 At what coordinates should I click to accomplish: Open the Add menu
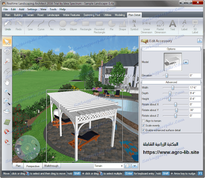point(21,9)
